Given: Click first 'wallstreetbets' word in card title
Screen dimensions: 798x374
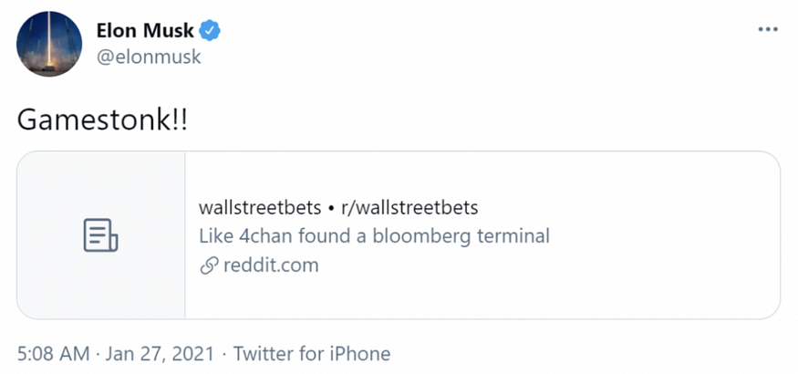Looking at the screenshot, I should [x=260, y=208].
